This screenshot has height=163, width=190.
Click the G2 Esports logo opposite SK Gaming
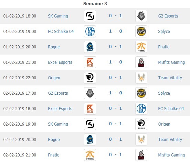click(141, 16)
